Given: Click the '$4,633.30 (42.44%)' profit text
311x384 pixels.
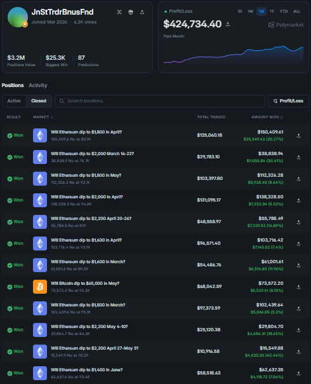Looking at the screenshot, I should click(x=264, y=355).
